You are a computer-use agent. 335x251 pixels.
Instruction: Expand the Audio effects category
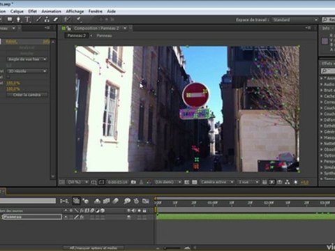click(322, 84)
